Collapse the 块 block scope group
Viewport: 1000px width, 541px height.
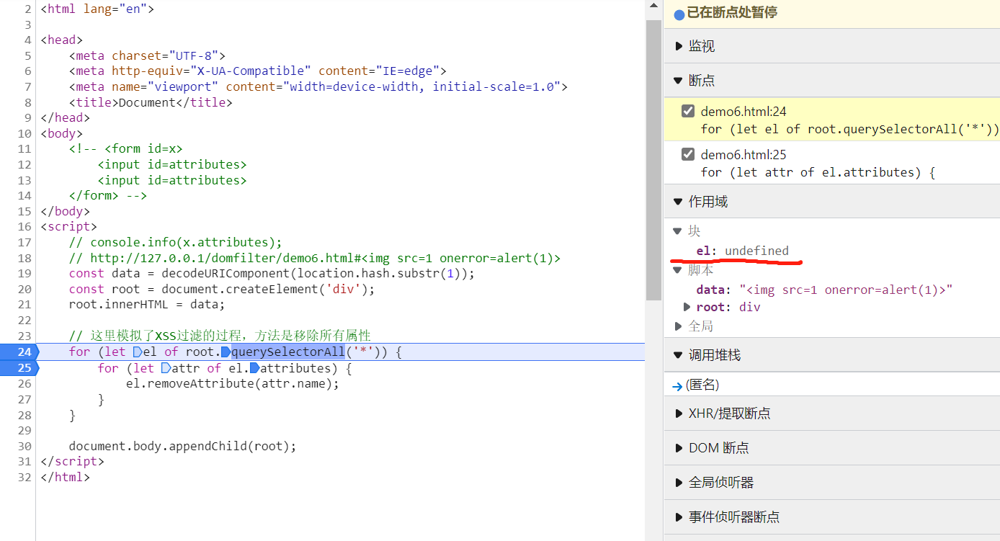(x=677, y=231)
